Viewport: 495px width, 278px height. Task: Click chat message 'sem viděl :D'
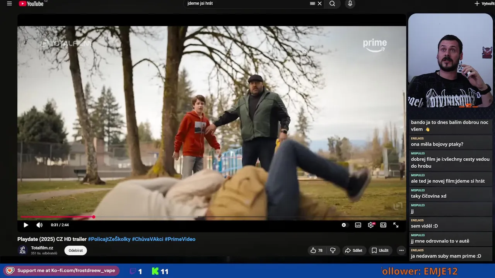pyautogui.click(x=424, y=226)
